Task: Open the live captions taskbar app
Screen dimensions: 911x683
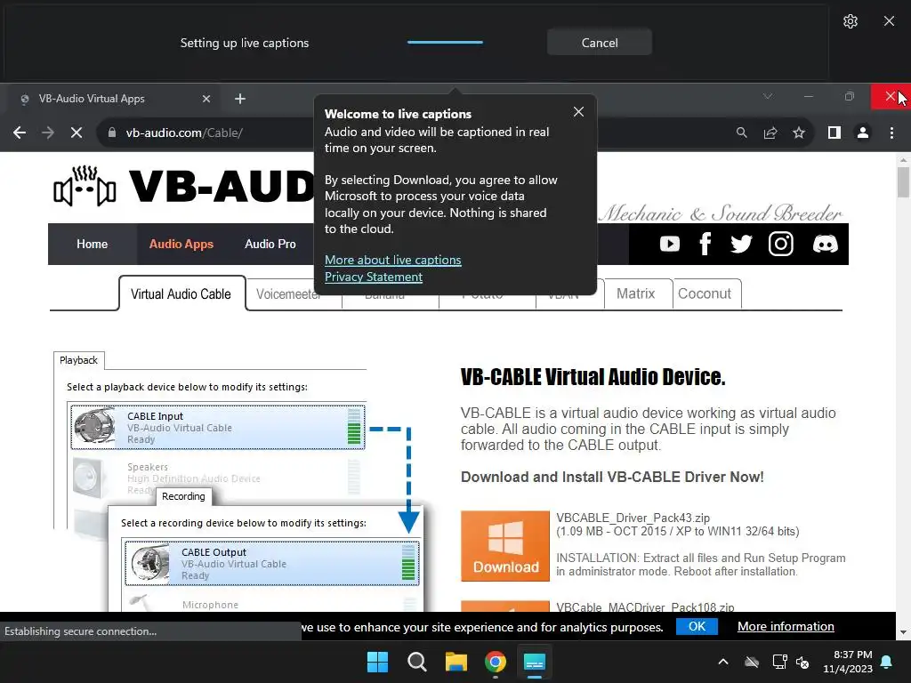Action: 534,662
